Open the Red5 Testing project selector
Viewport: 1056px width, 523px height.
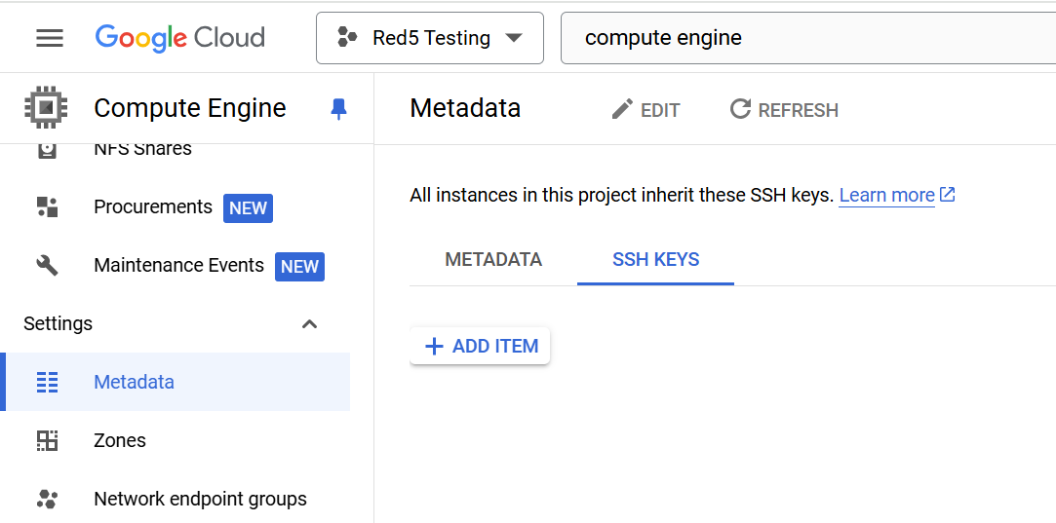point(430,38)
